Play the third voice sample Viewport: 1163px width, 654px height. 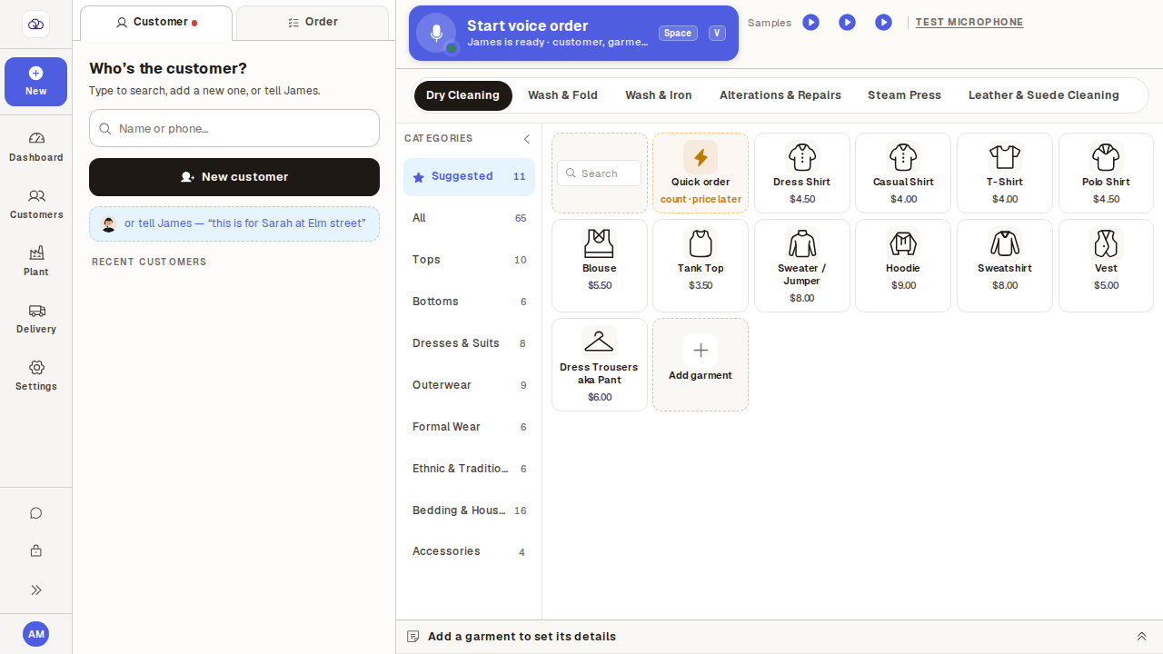(883, 22)
